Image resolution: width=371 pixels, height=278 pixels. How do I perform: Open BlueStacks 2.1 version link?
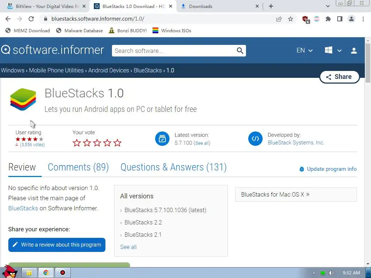[143, 235]
